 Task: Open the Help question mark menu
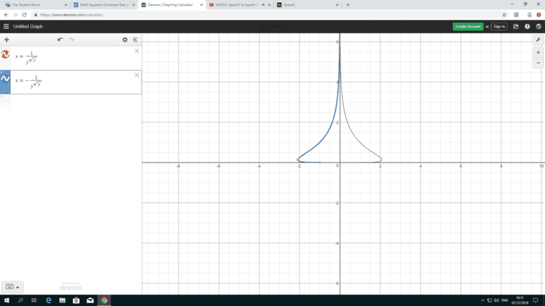(527, 27)
